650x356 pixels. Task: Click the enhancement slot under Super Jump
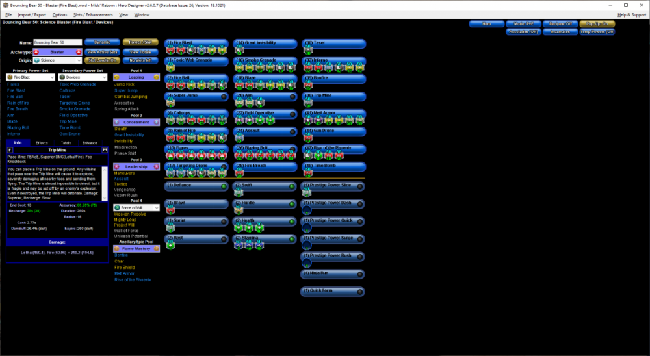click(x=170, y=102)
